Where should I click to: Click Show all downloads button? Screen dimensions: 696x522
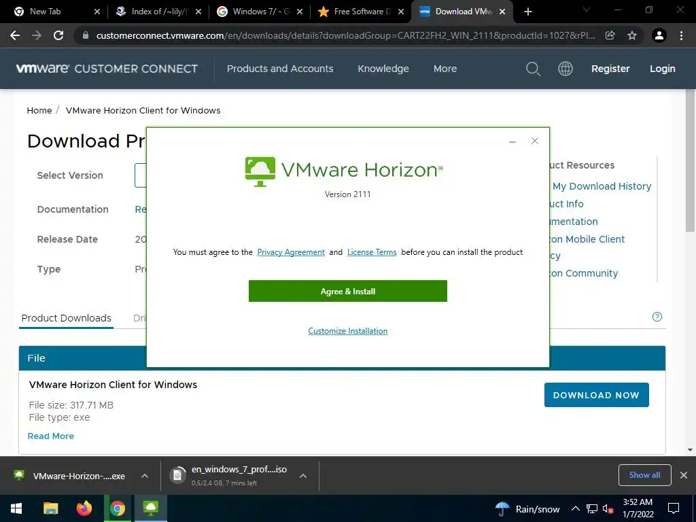644,475
